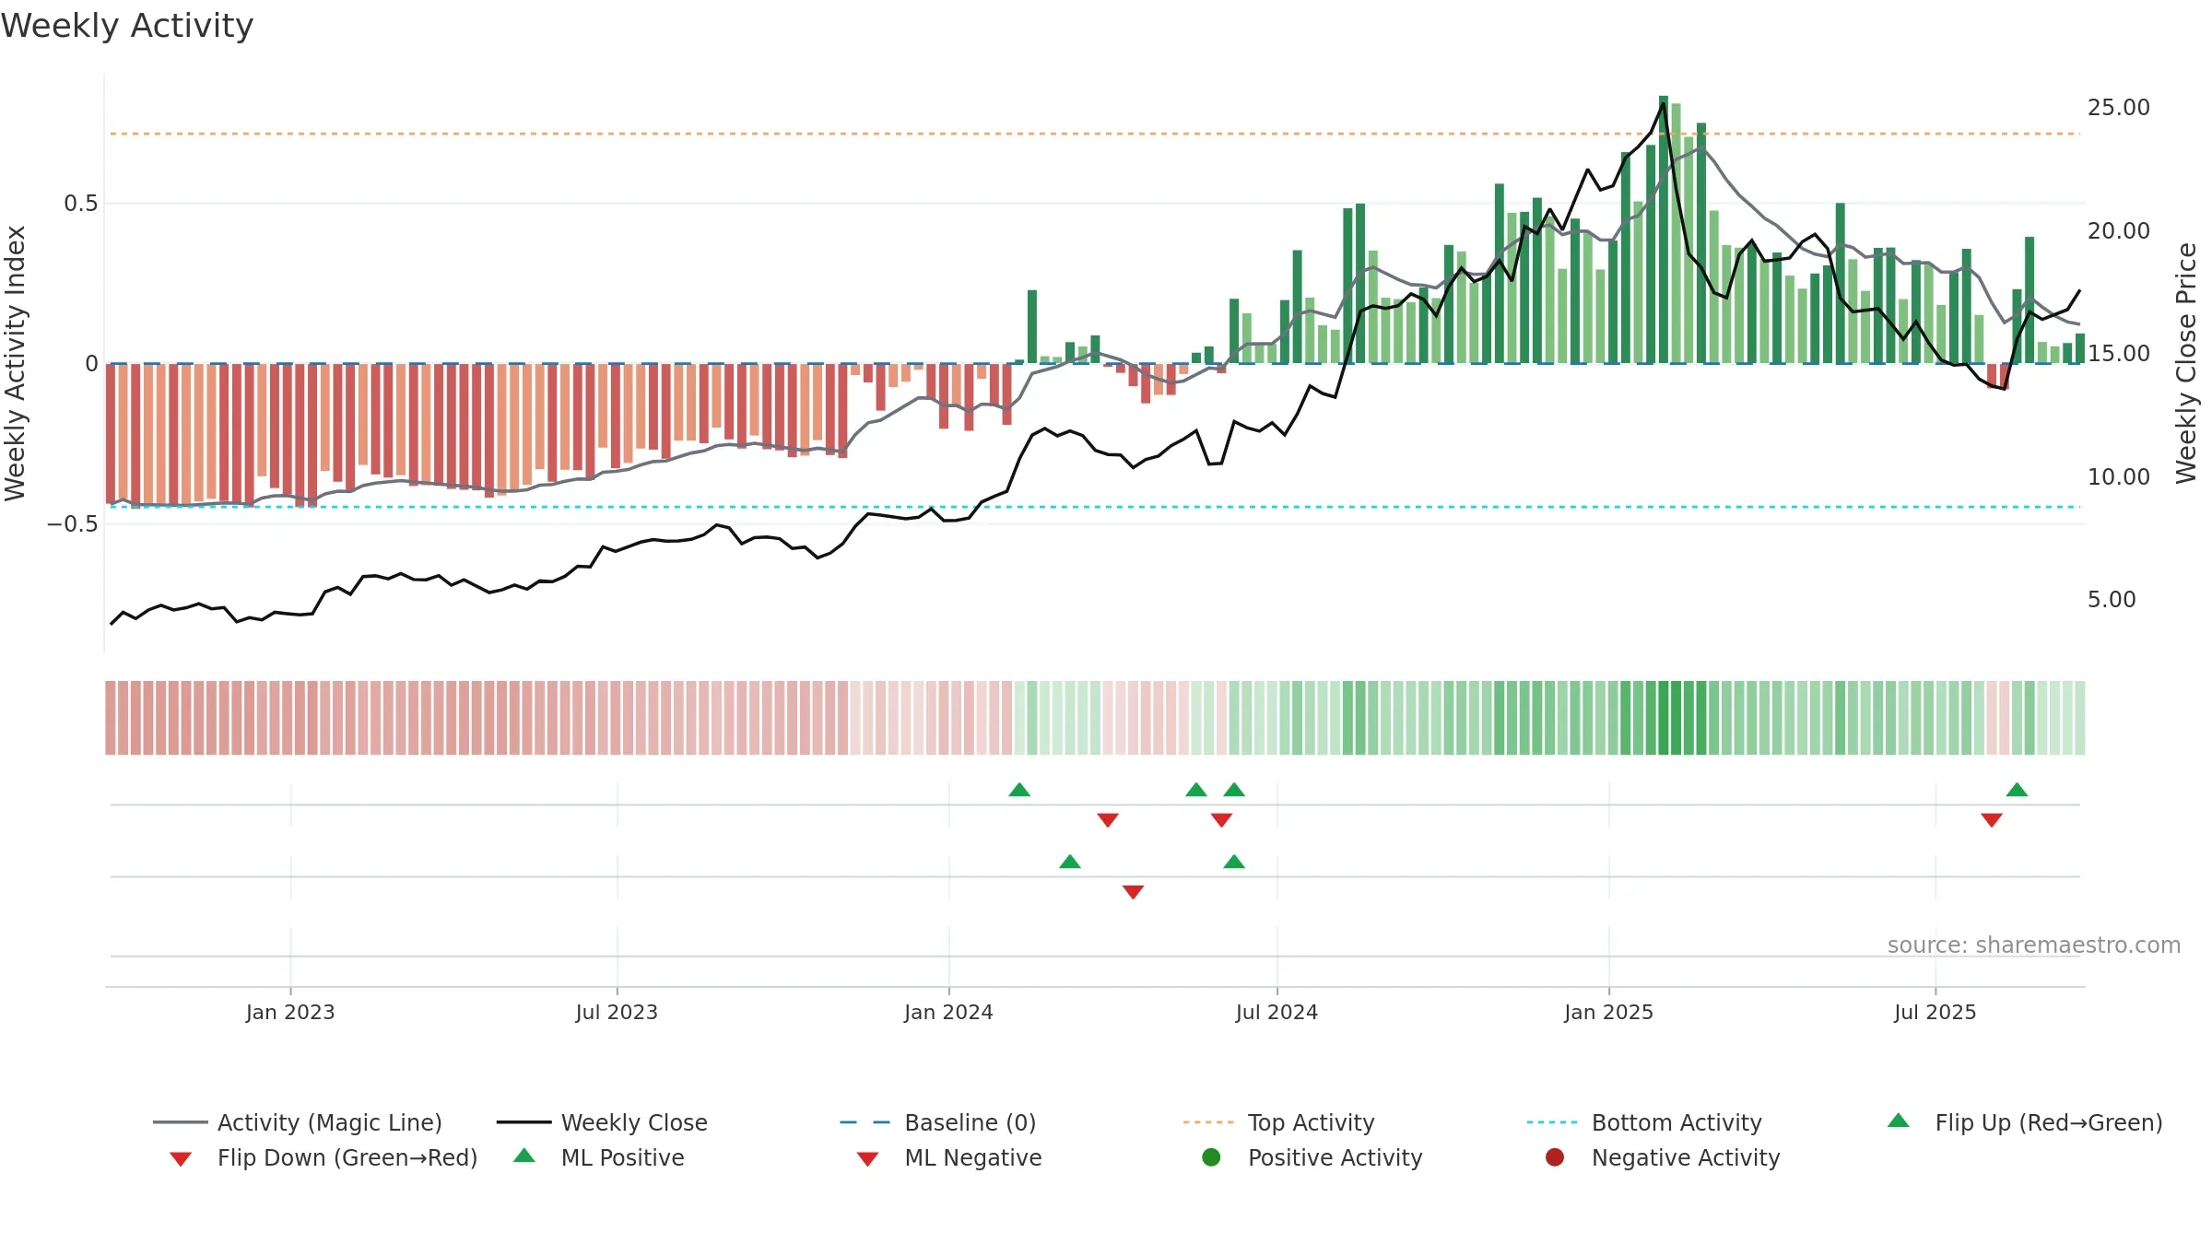Click the Weekly Activity chart title
The image size is (2212, 1244).
pos(127,26)
